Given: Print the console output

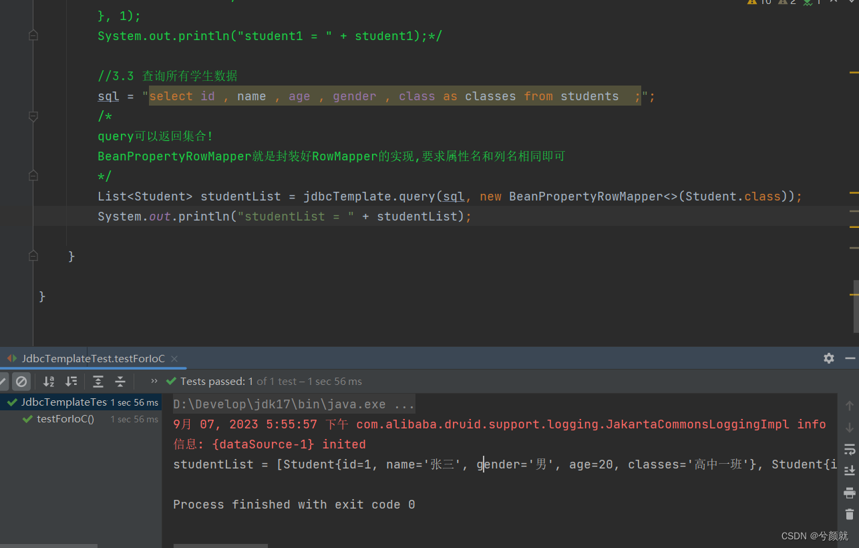Looking at the screenshot, I should [x=850, y=493].
